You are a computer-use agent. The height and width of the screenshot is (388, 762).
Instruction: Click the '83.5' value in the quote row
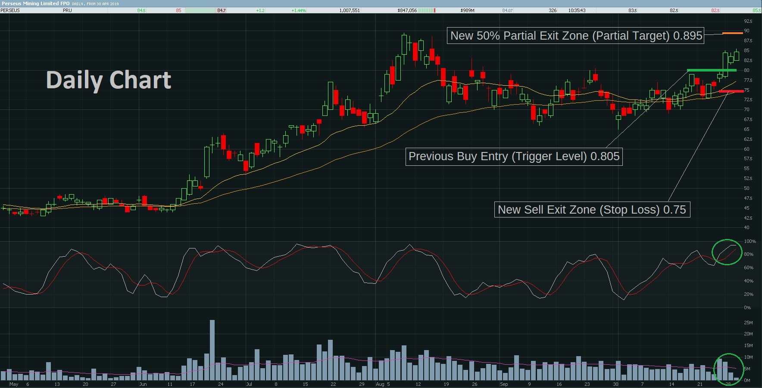click(633, 10)
